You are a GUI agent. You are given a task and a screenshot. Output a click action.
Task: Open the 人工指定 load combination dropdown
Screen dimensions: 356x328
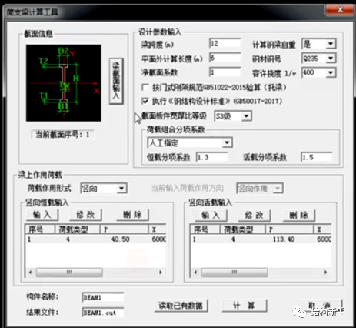(x=227, y=142)
